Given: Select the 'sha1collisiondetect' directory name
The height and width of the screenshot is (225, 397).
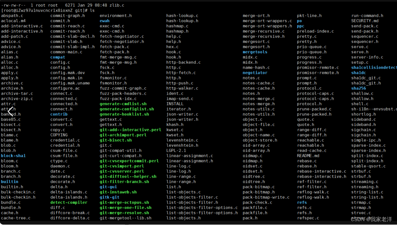Looking at the screenshot, I should coord(374,68).
